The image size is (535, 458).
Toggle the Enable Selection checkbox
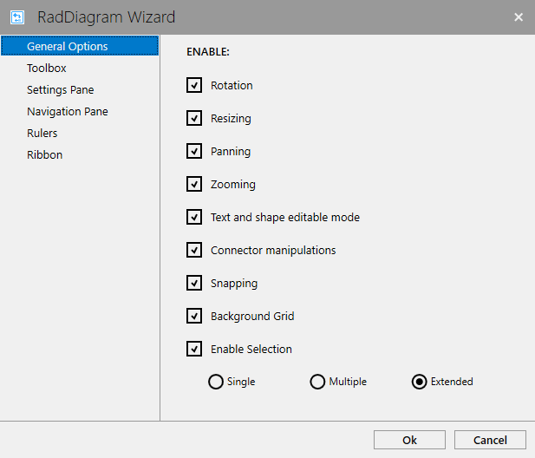pyautogui.click(x=194, y=349)
